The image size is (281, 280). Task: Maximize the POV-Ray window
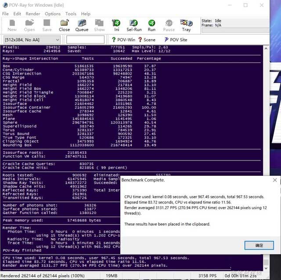point(245,5)
